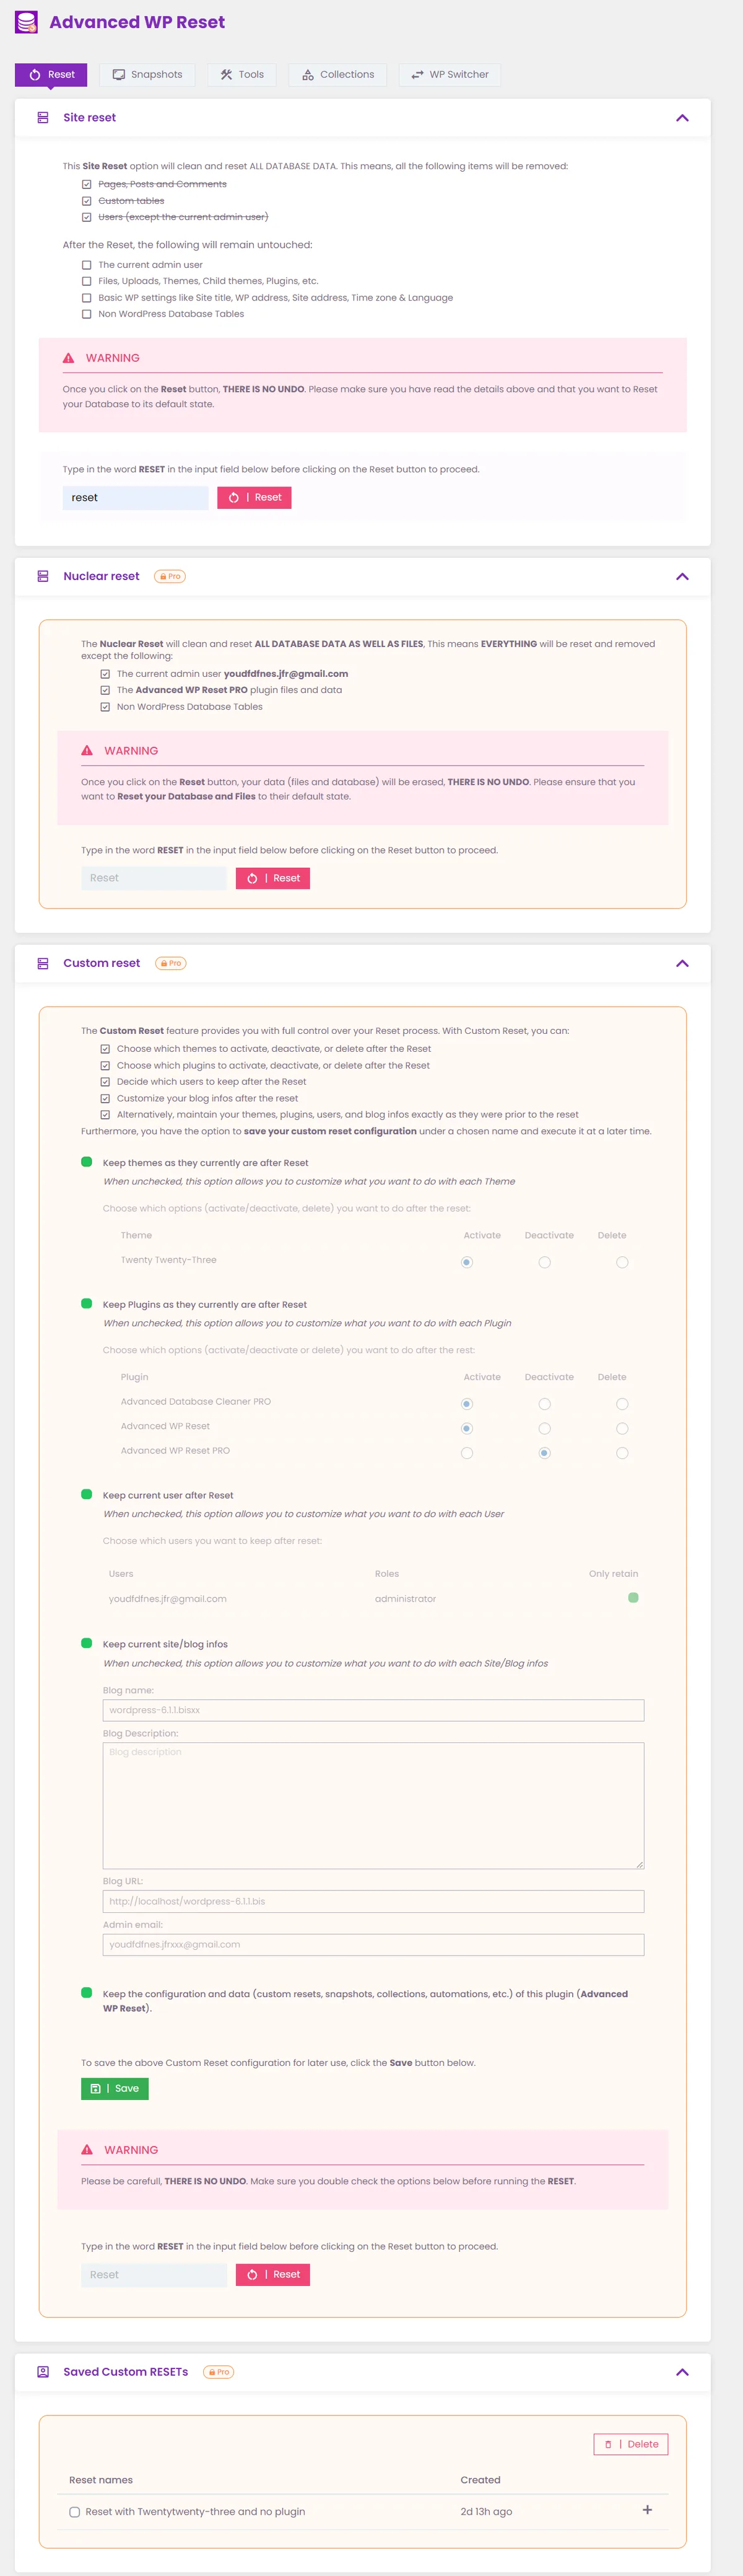743x2576 pixels.
Task: Select Deactivate for Advanced Database Cleaner PRO
Action: point(544,1405)
